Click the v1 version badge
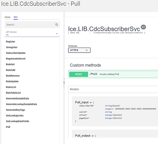 143,27
